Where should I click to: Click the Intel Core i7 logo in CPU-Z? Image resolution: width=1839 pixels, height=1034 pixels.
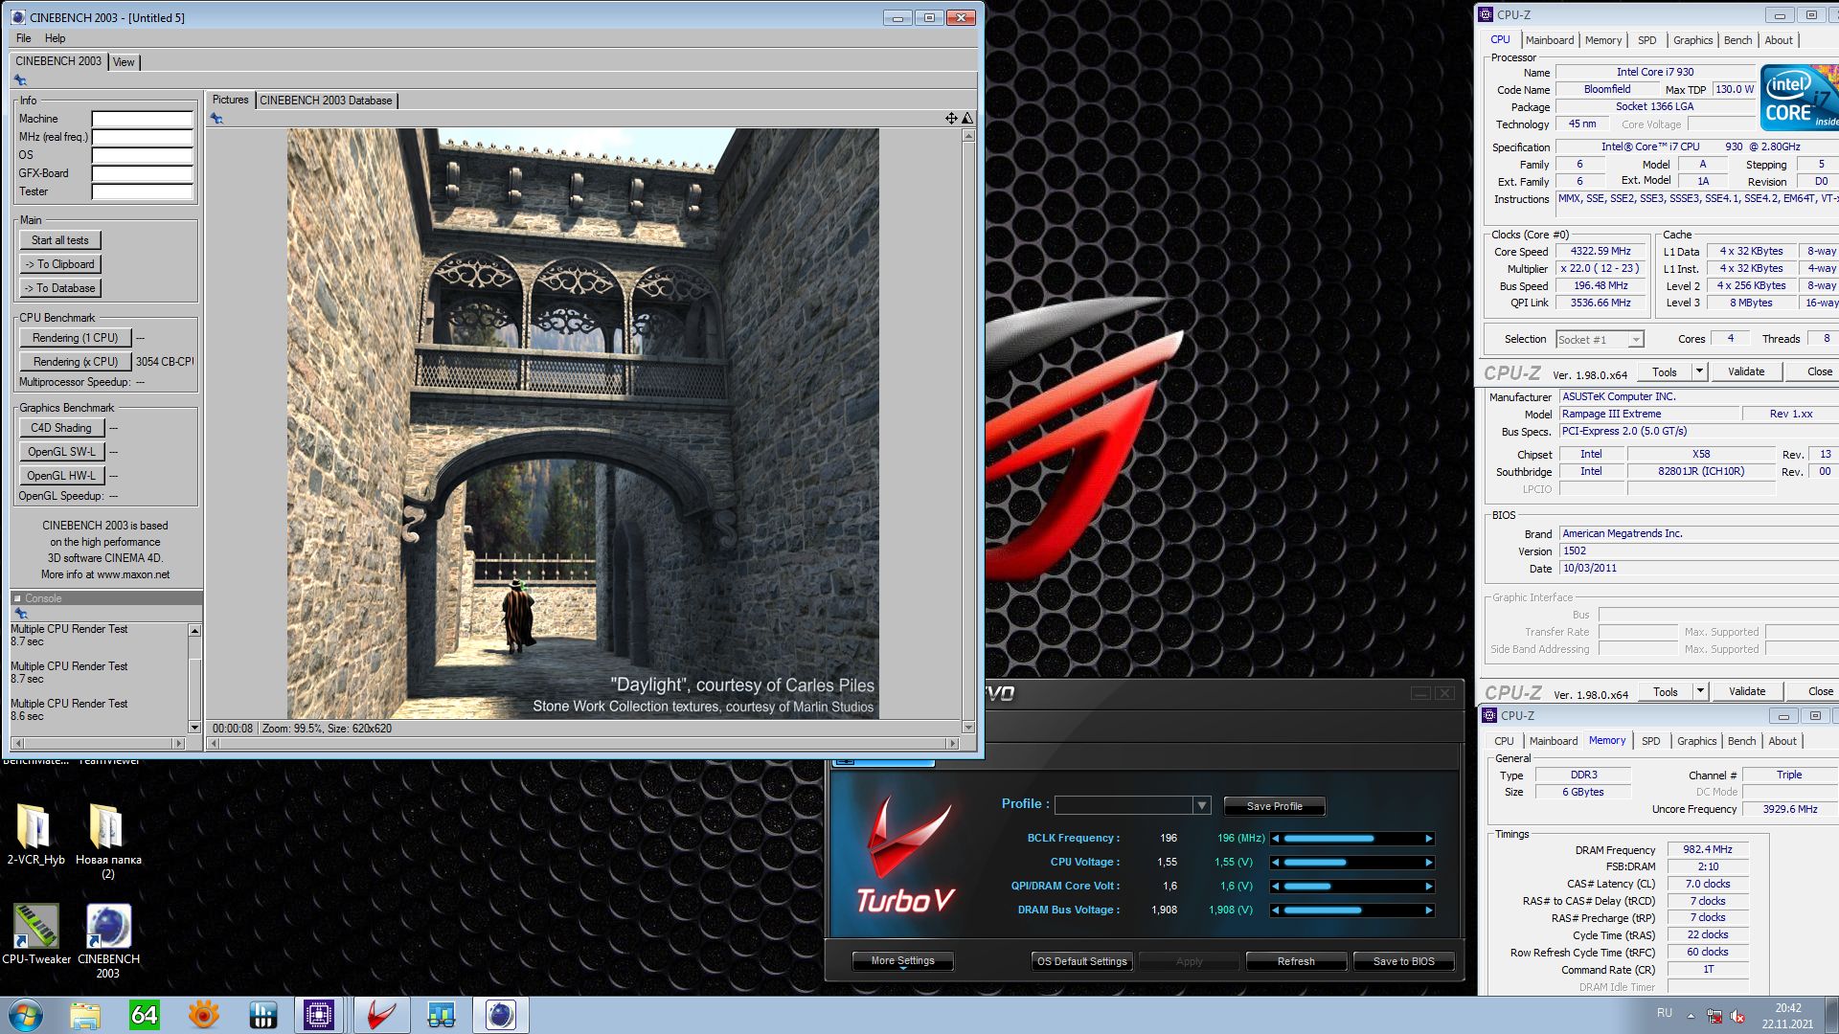pos(1800,98)
